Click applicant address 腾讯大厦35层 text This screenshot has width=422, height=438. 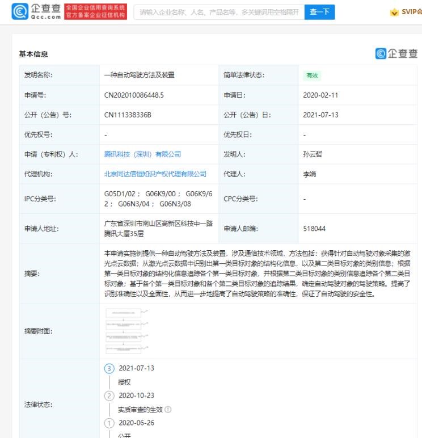coord(124,234)
